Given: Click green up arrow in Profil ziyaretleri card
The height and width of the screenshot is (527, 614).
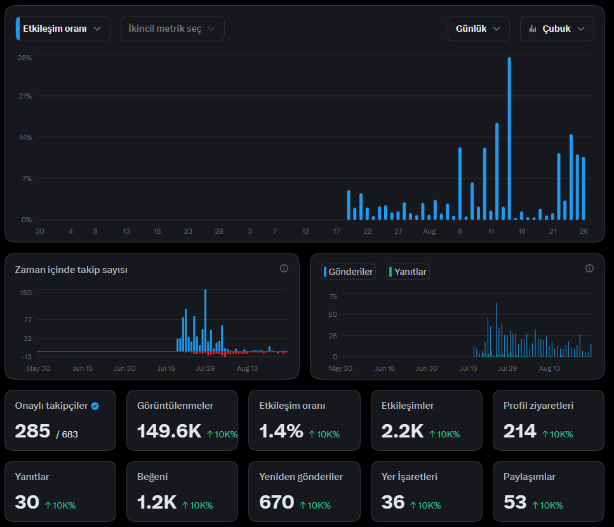Looking at the screenshot, I should [545, 434].
